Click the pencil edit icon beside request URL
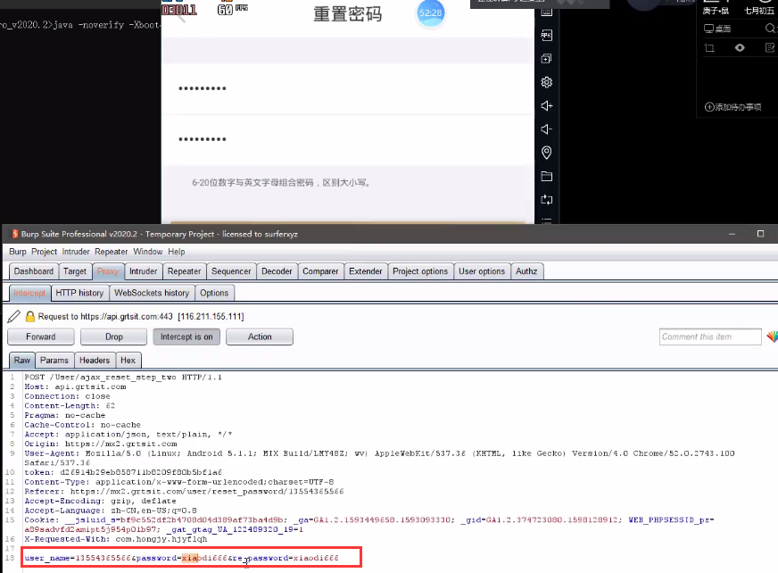778x573 pixels. coord(13,317)
